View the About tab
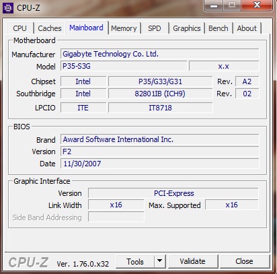This screenshot has height=274, width=277. pos(247,28)
